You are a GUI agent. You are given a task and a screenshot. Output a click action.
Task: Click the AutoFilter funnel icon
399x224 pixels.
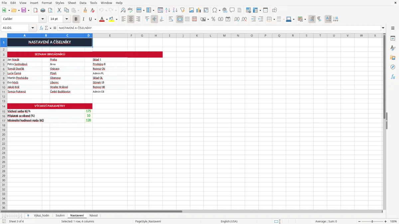point(182,10)
